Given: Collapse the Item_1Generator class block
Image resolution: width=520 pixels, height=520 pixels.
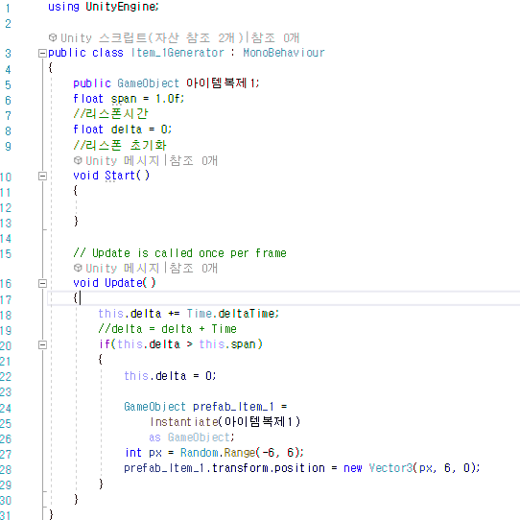Looking at the screenshot, I should tap(42, 53).
